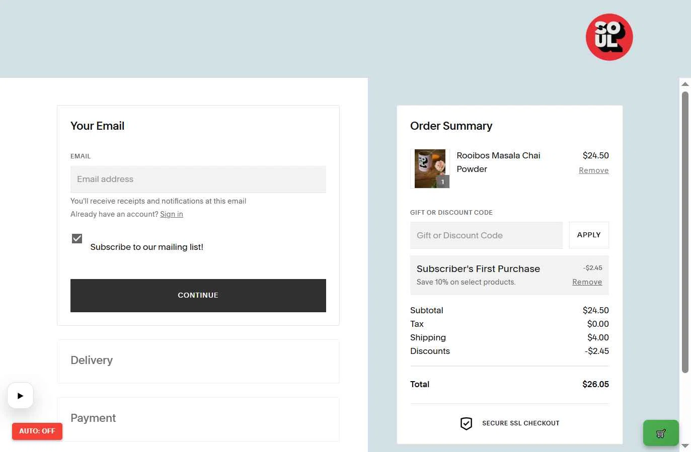This screenshot has height=452, width=691.
Task: Click the red SOUL logo icon
Action: (x=609, y=37)
